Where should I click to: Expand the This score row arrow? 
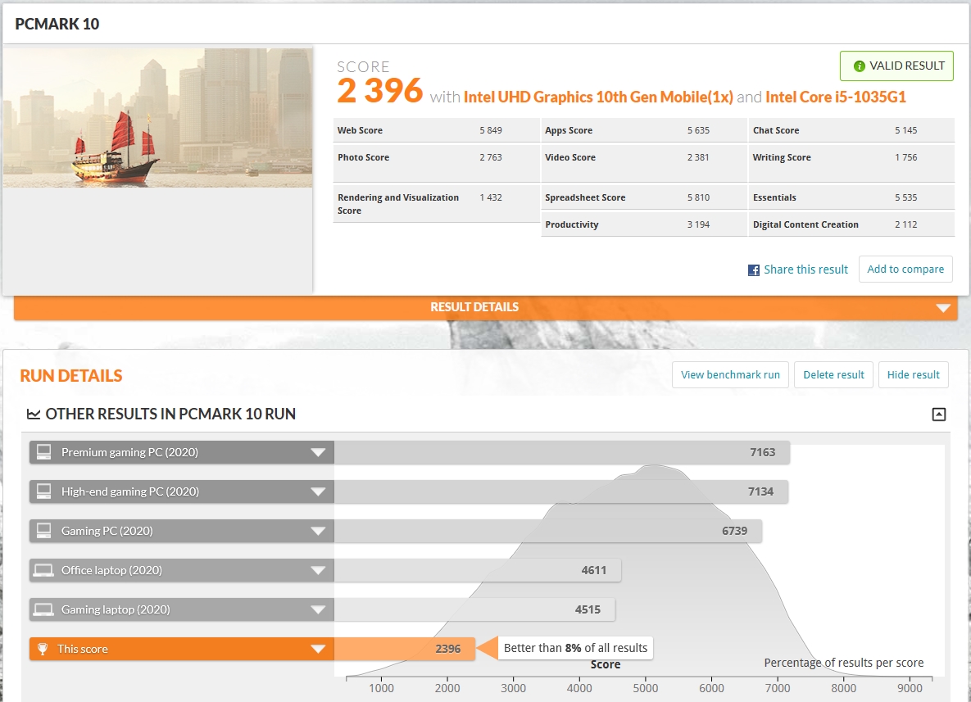(x=318, y=649)
